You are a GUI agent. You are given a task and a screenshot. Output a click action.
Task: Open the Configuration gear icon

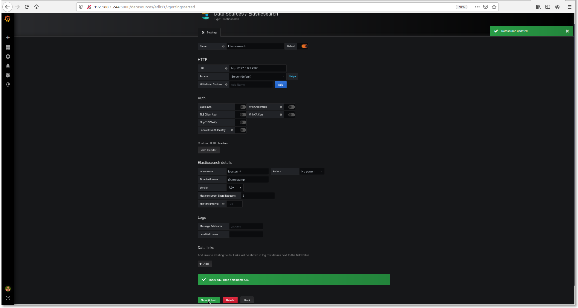pyautogui.click(x=8, y=75)
